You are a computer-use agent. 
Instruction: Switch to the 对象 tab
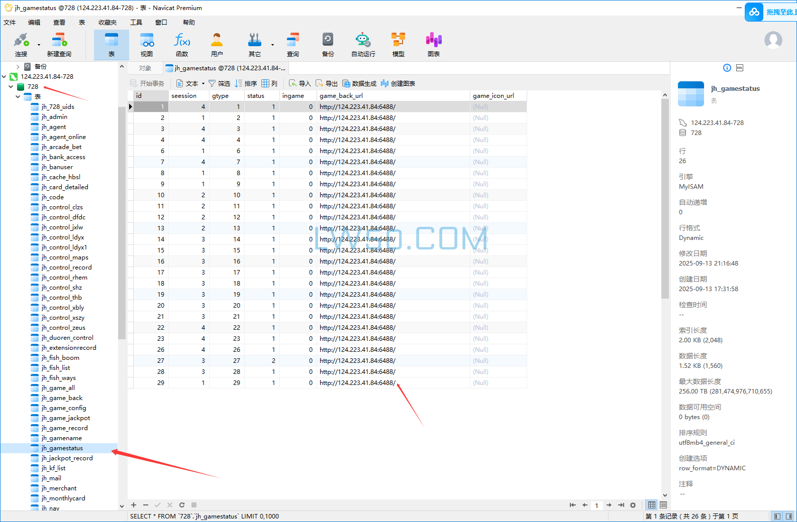coord(145,68)
